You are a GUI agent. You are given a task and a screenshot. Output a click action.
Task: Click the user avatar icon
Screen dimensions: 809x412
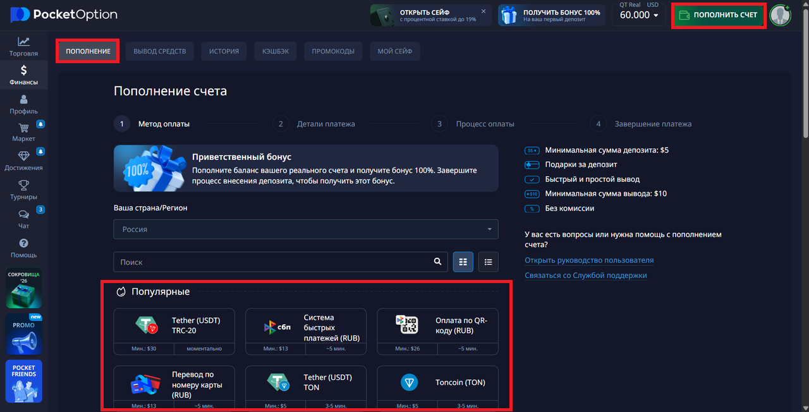click(781, 15)
